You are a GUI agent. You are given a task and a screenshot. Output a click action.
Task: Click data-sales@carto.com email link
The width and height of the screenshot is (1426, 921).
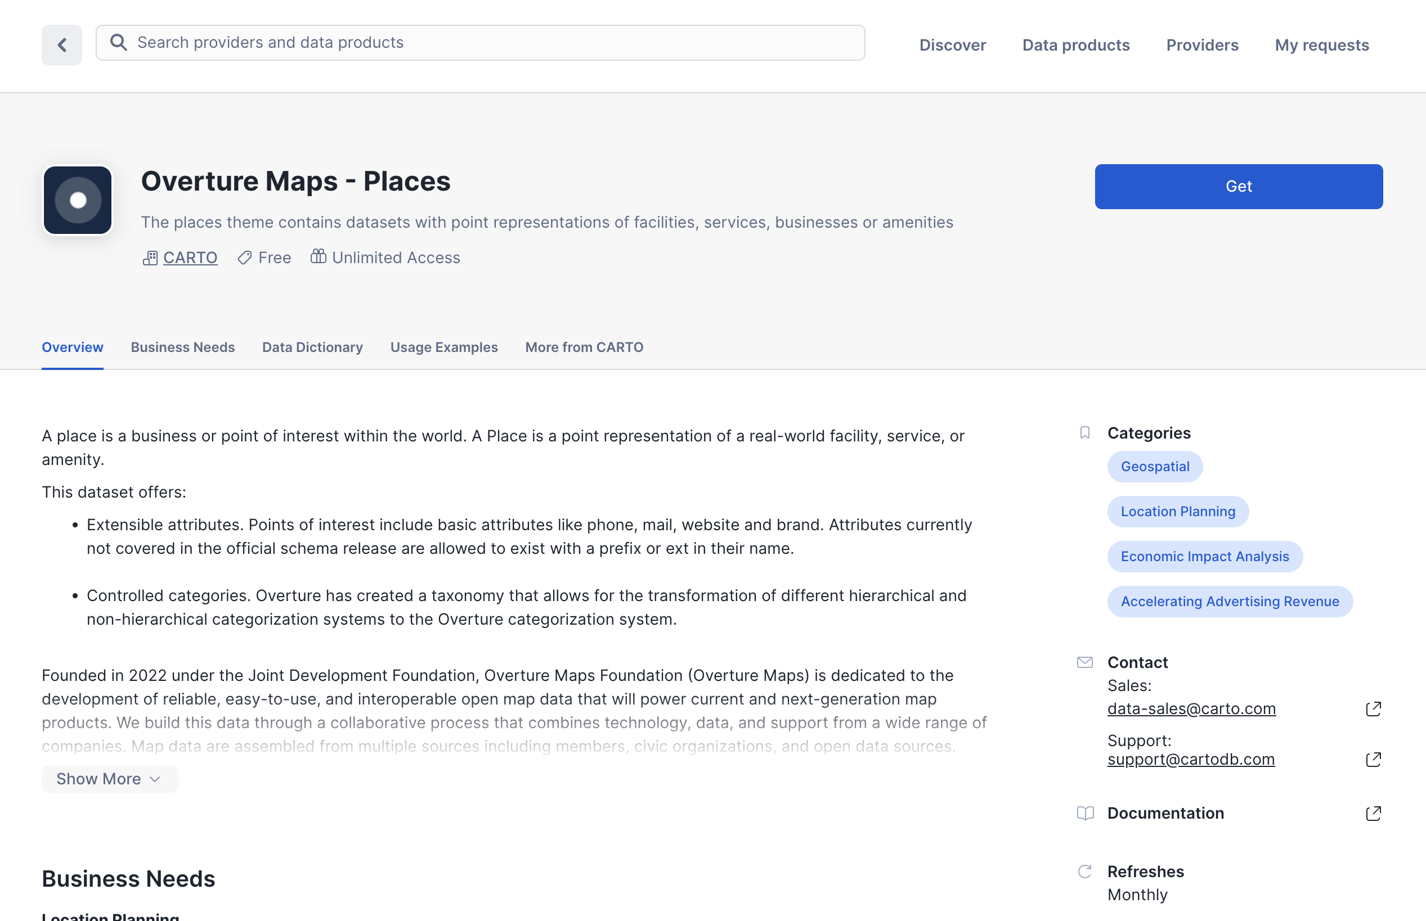pyautogui.click(x=1191, y=708)
